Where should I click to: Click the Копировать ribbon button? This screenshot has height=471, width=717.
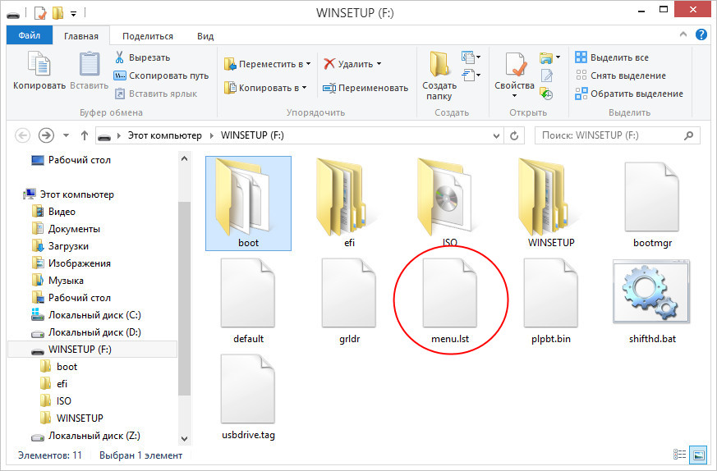(39, 71)
